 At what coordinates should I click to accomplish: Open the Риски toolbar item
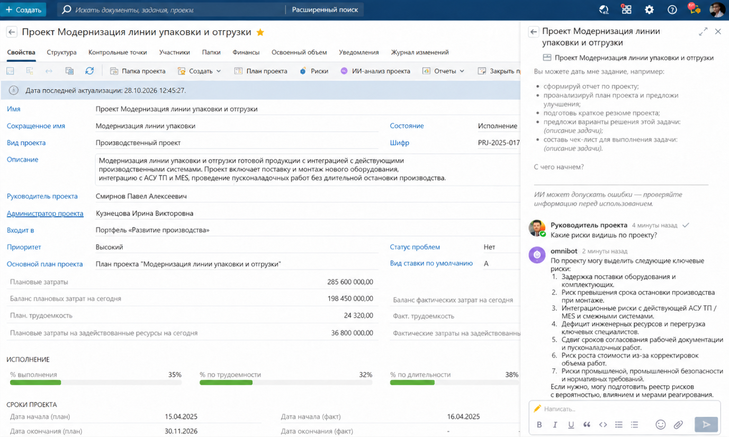pyautogui.click(x=313, y=71)
